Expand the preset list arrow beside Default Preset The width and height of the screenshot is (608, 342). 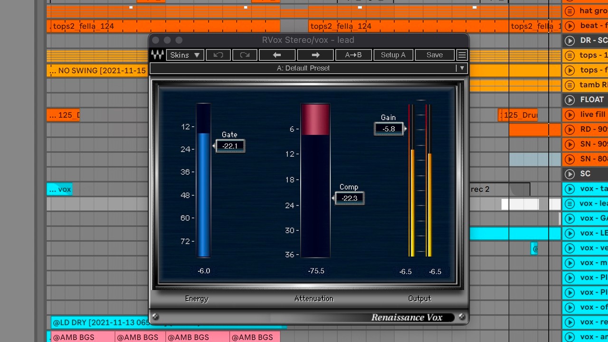pos(462,68)
